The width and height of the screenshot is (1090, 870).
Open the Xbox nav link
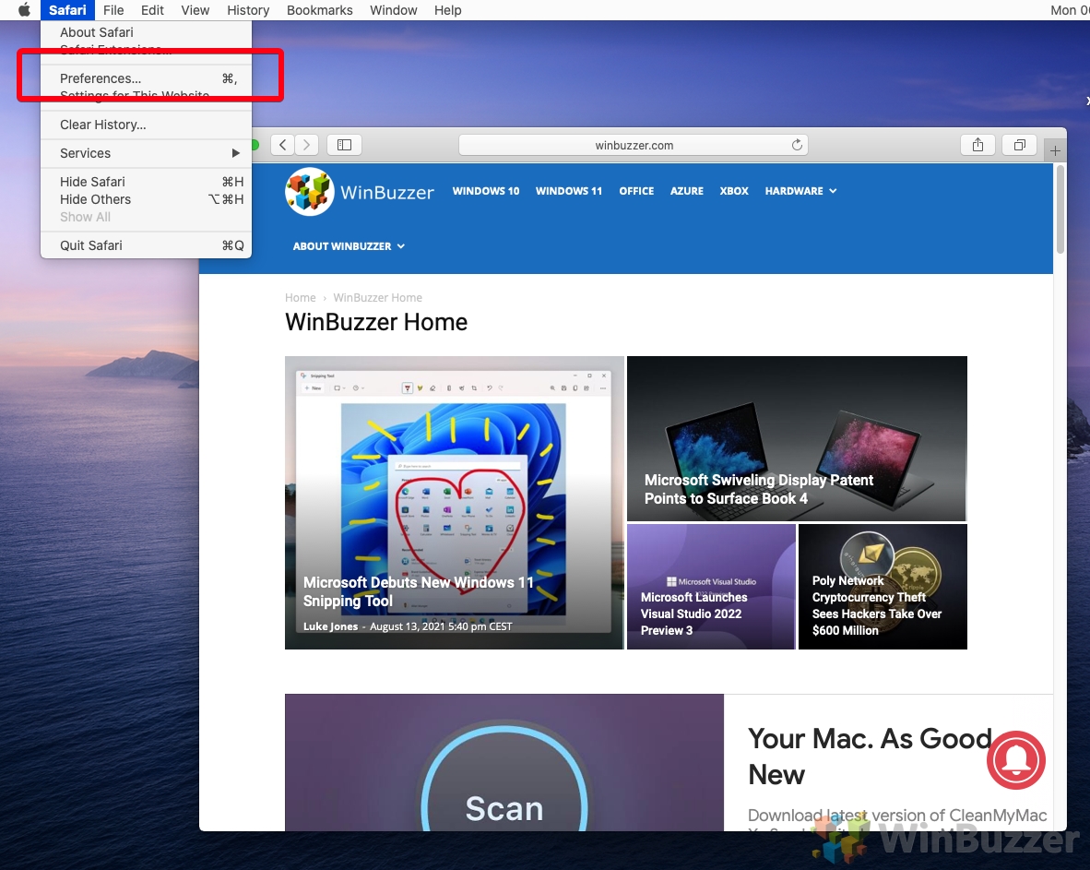(734, 191)
